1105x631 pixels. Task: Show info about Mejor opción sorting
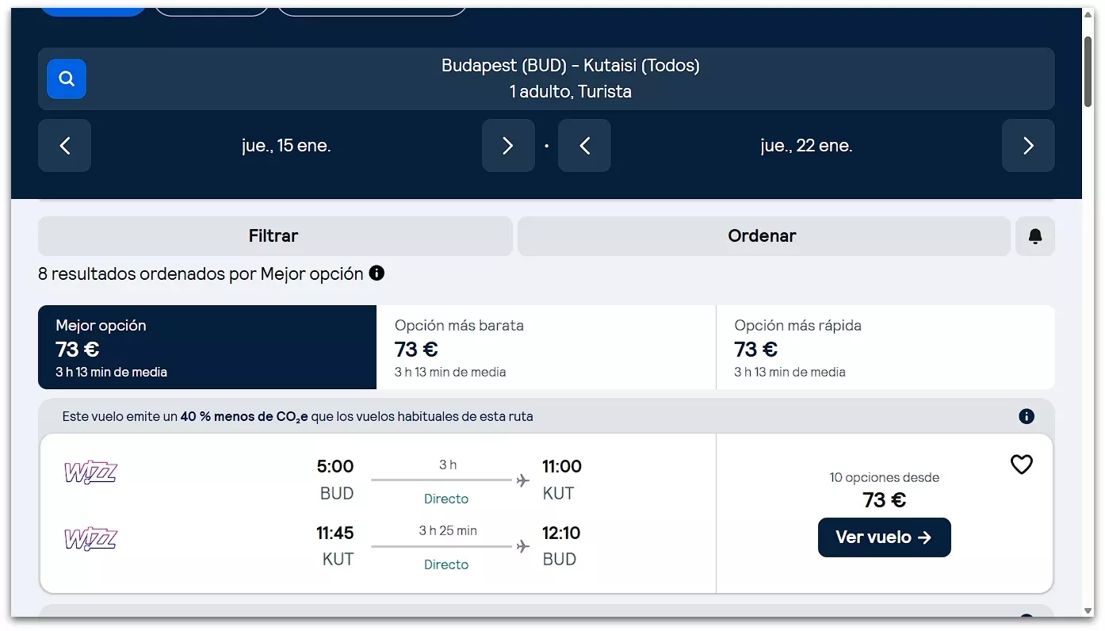[377, 273]
